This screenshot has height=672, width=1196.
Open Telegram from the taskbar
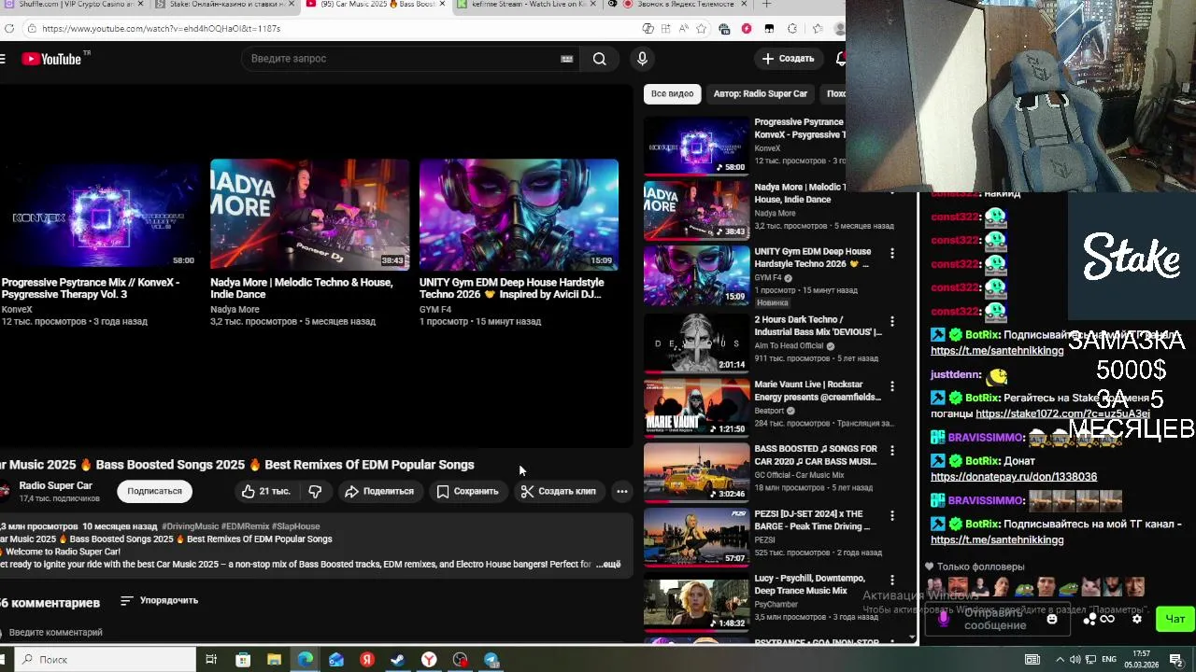tap(491, 660)
